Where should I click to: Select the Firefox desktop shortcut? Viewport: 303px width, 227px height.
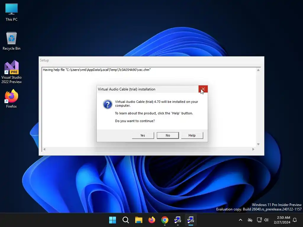12,99
